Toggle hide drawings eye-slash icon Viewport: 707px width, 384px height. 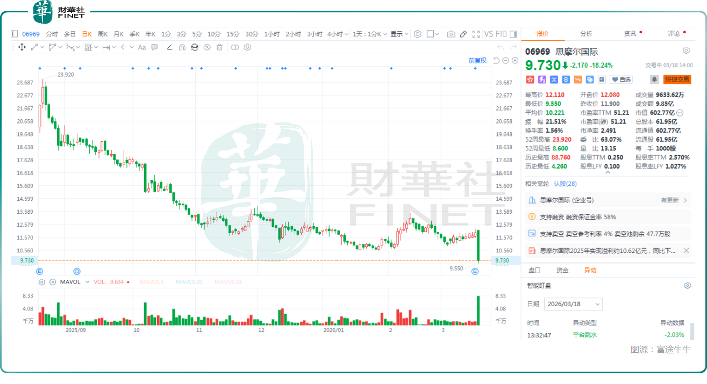click(x=207, y=47)
